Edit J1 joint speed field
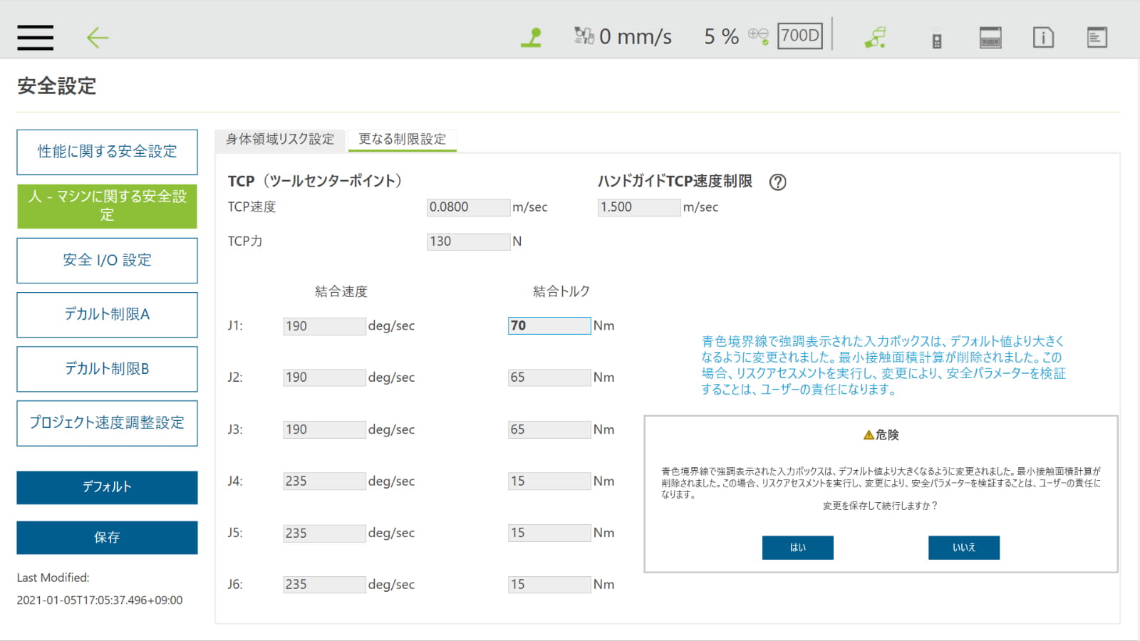This screenshot has width=1140, height=641. [x=324, y=326]
